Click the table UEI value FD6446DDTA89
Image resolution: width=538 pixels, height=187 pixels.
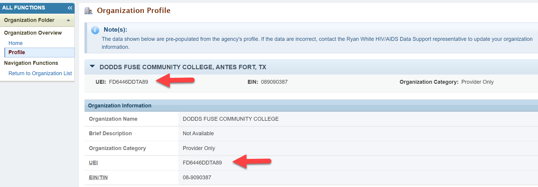pyautogui.click(x=202, y=163)
